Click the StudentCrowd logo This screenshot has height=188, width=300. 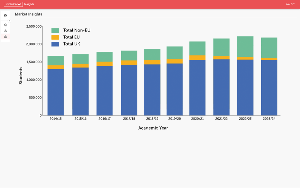13,4
